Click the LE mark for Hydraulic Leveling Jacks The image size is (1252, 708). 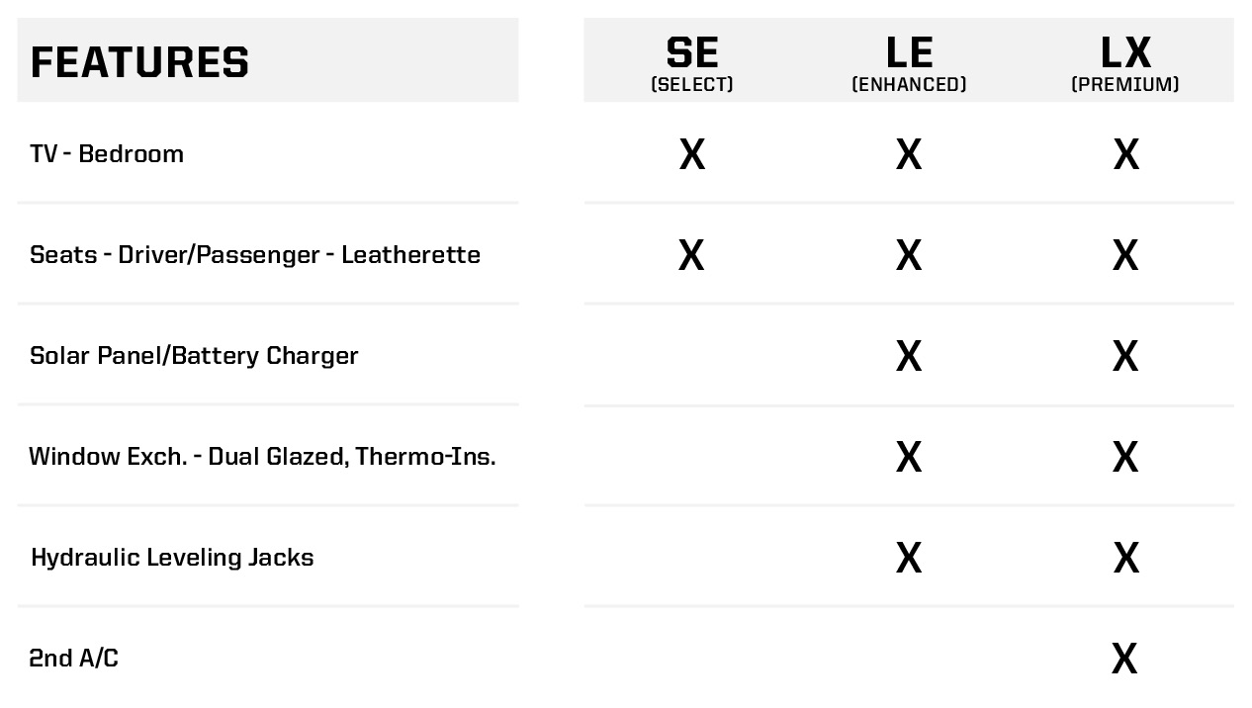(909, 559)
